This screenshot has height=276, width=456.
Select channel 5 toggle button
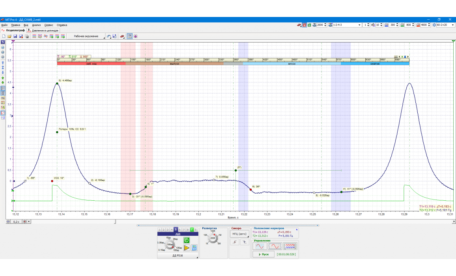[176, 229]
